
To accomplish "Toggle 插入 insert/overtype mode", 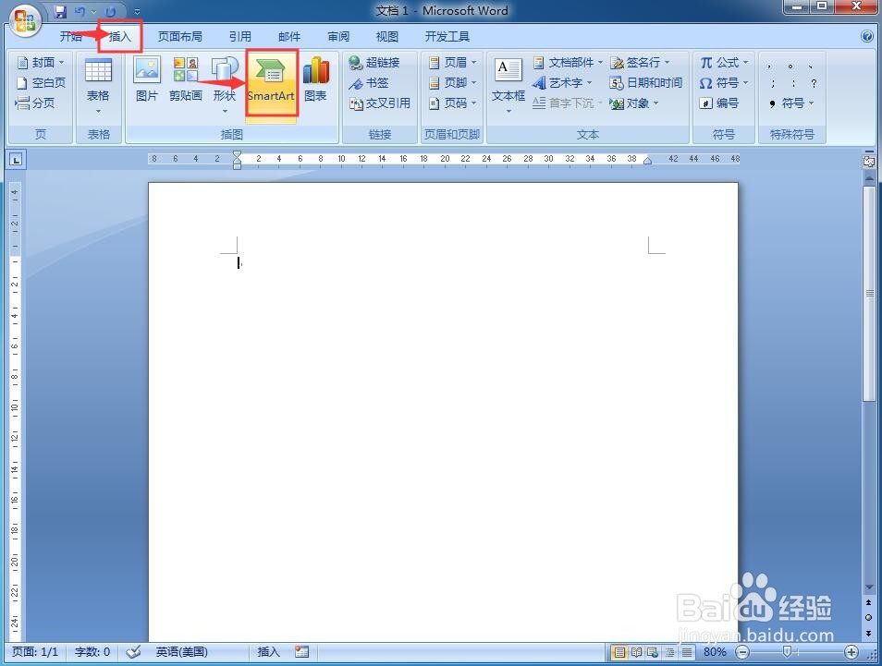I will pos(268,652).
